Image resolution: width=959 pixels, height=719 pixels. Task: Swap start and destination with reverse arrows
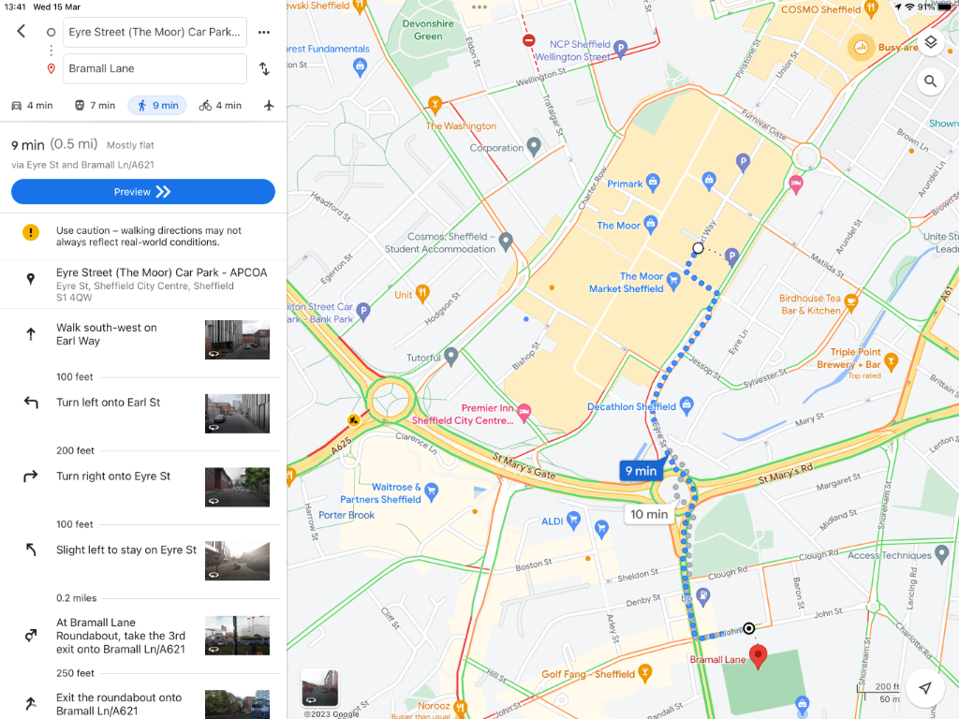click(264, 68)
